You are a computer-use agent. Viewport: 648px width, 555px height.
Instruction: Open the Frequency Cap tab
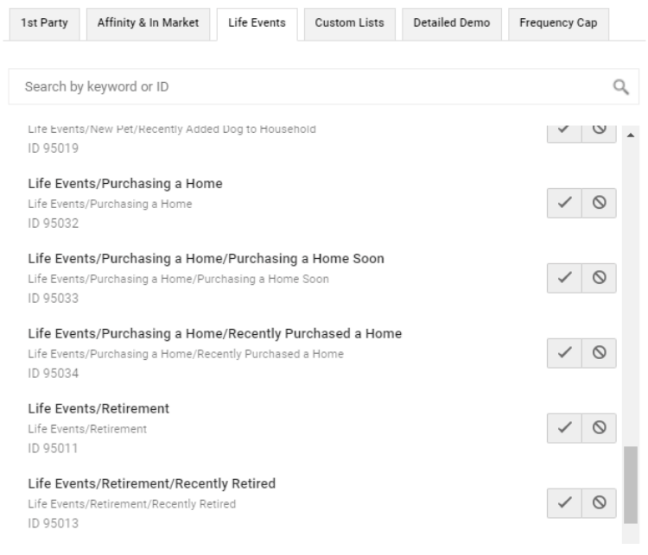(558, 22)
